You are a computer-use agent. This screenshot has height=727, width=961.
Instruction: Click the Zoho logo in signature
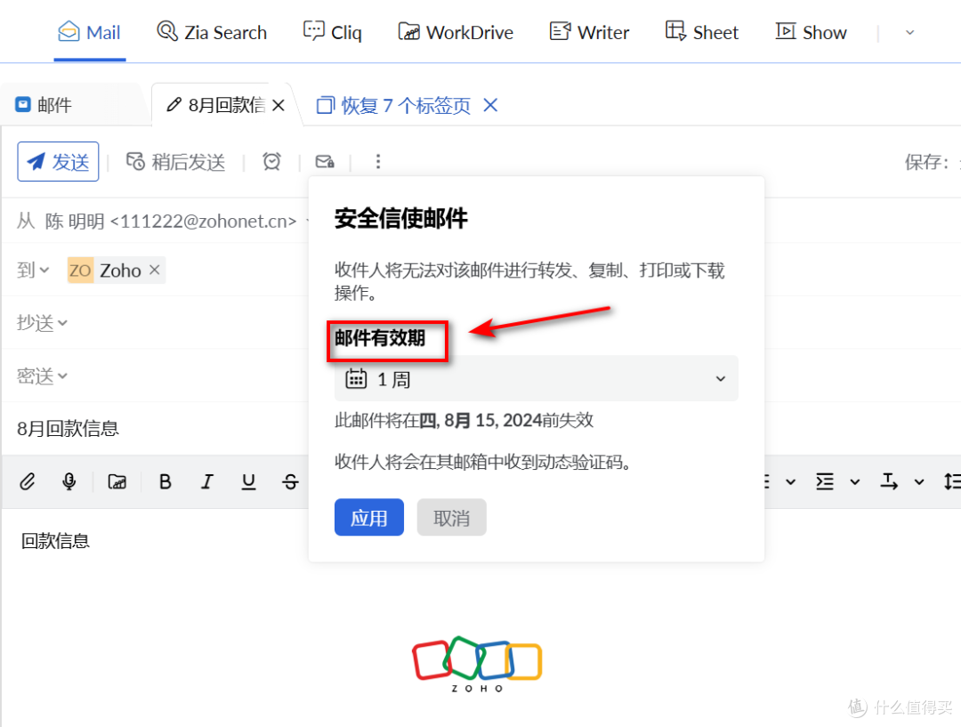click(x=477, y=665)
